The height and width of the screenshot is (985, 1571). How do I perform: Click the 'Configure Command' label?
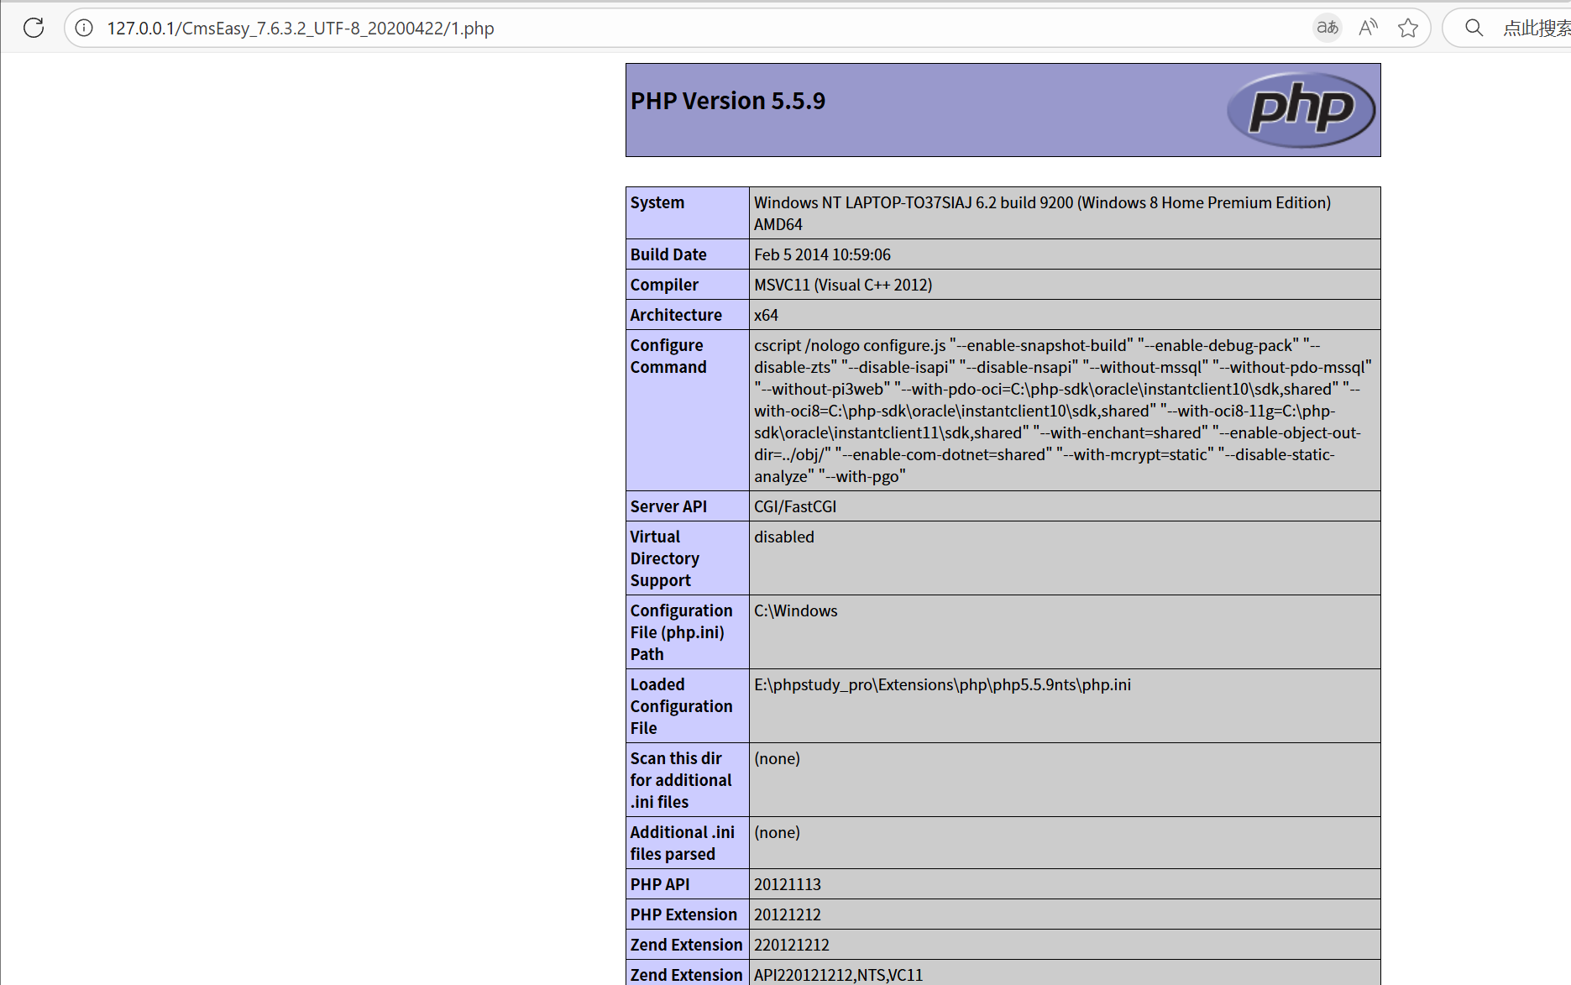(x=668, y=356)
